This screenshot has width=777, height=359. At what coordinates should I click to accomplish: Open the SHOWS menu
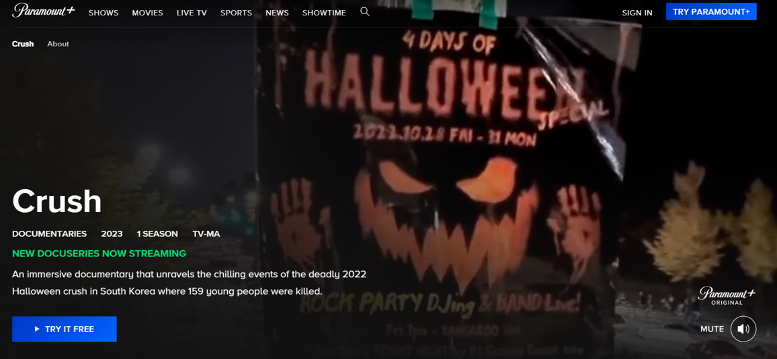pyautogui.click(x=104, y=13)
